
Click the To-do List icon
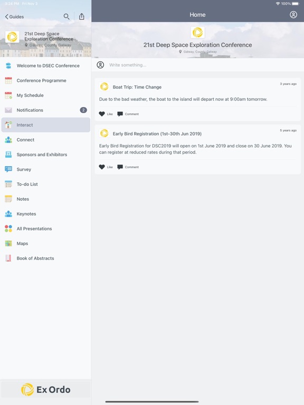(8, 184)
